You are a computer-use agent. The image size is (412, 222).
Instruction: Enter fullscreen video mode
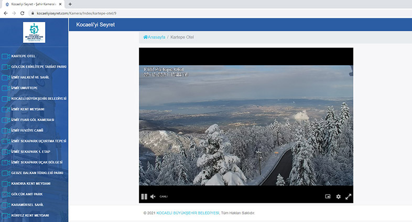(348, 196)
